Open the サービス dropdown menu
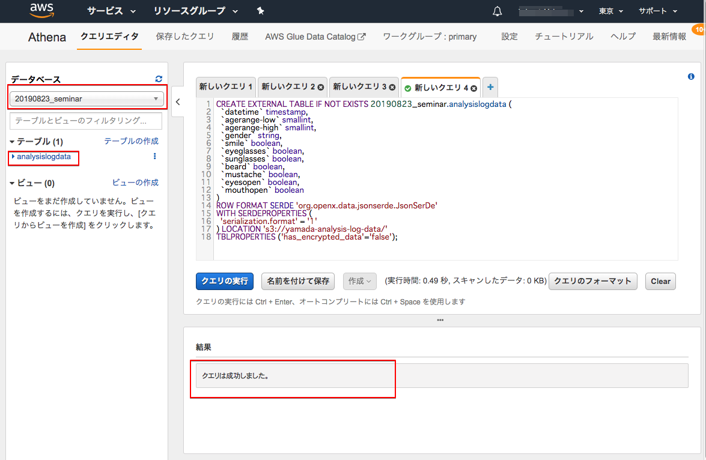 111,11
